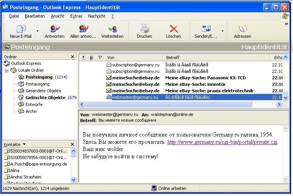This screenshot has height=196, width=293.
Task: Select the Postausgang folder
Action: point(37,84)
